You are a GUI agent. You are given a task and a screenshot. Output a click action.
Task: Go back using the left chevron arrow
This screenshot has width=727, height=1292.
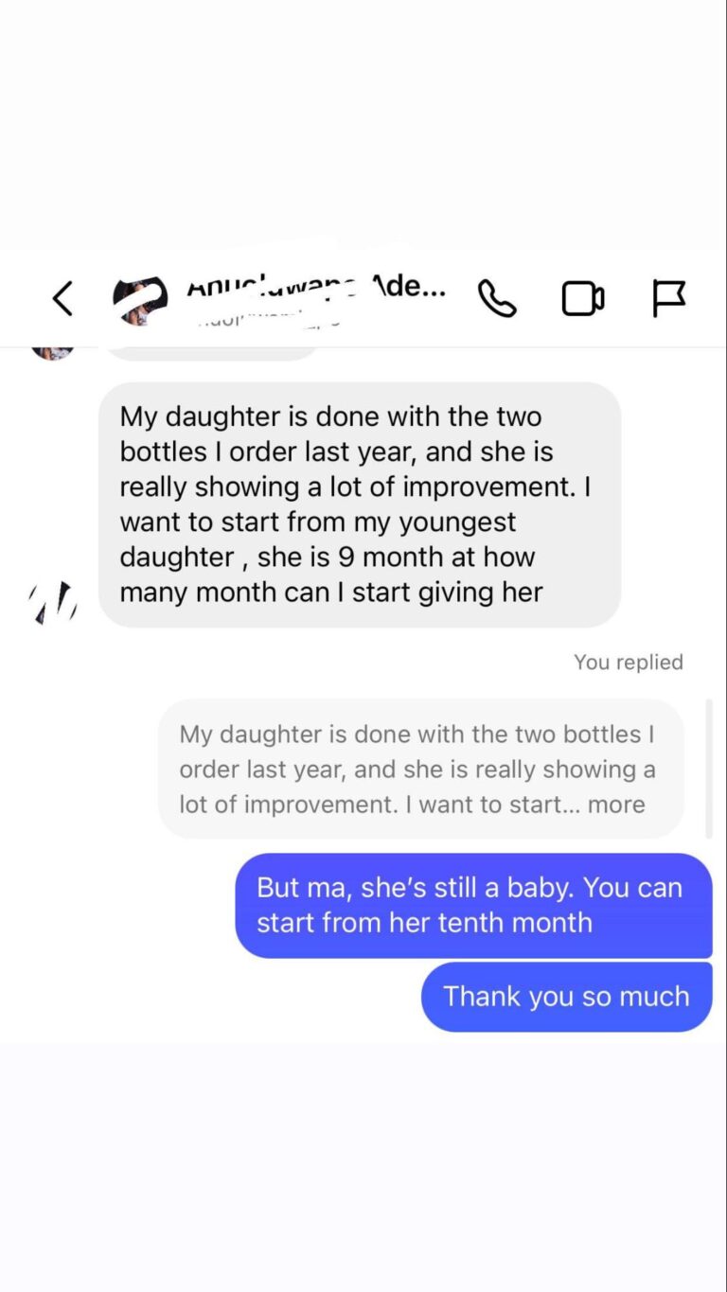[62, 299]
